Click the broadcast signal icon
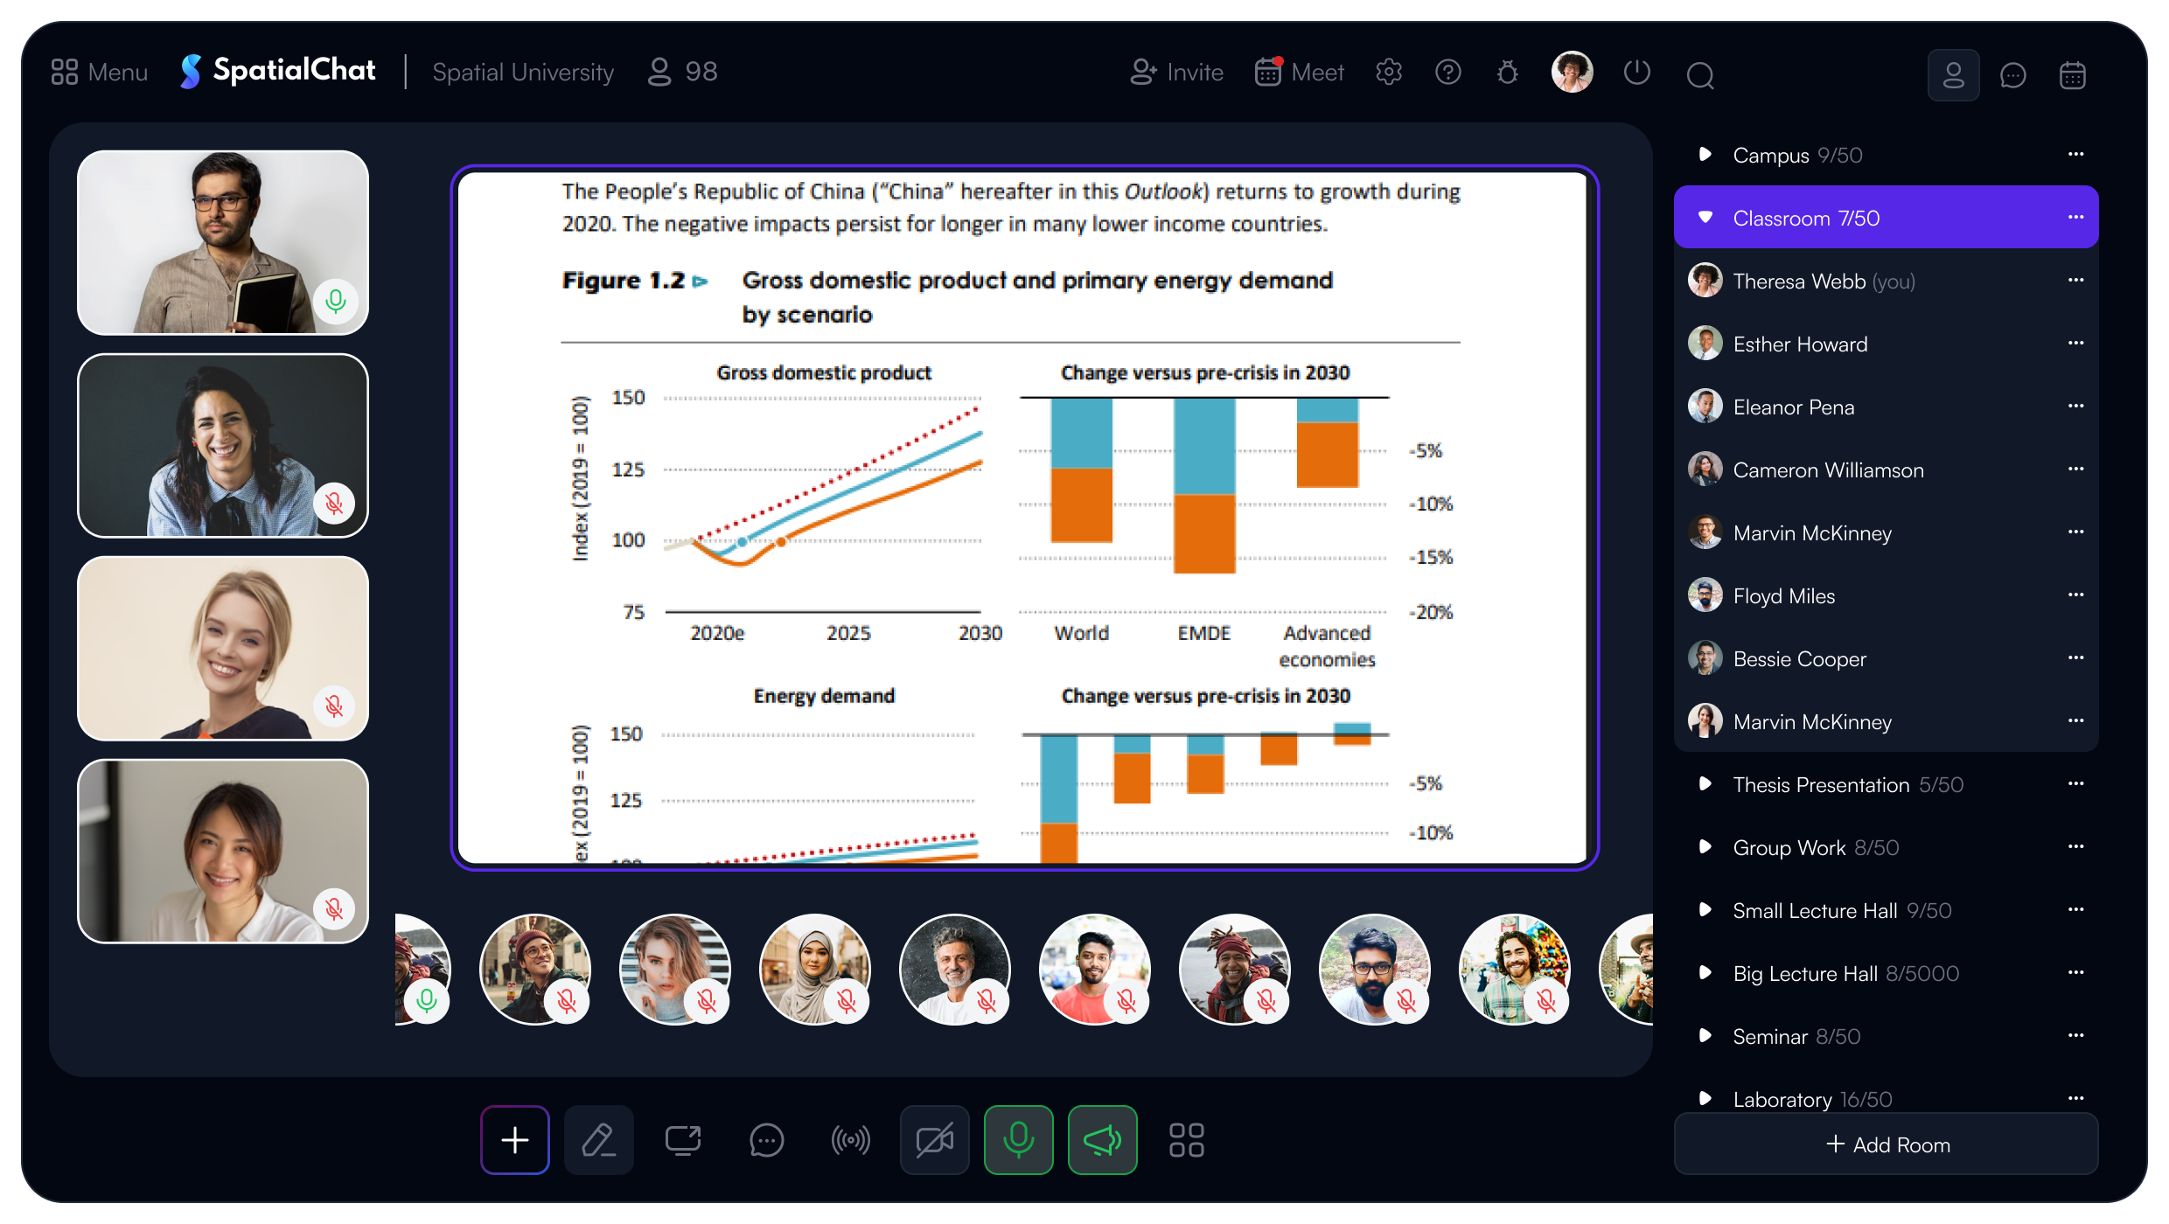The width and height of the screenshot is (2169, 1224). click(850, 1140)
